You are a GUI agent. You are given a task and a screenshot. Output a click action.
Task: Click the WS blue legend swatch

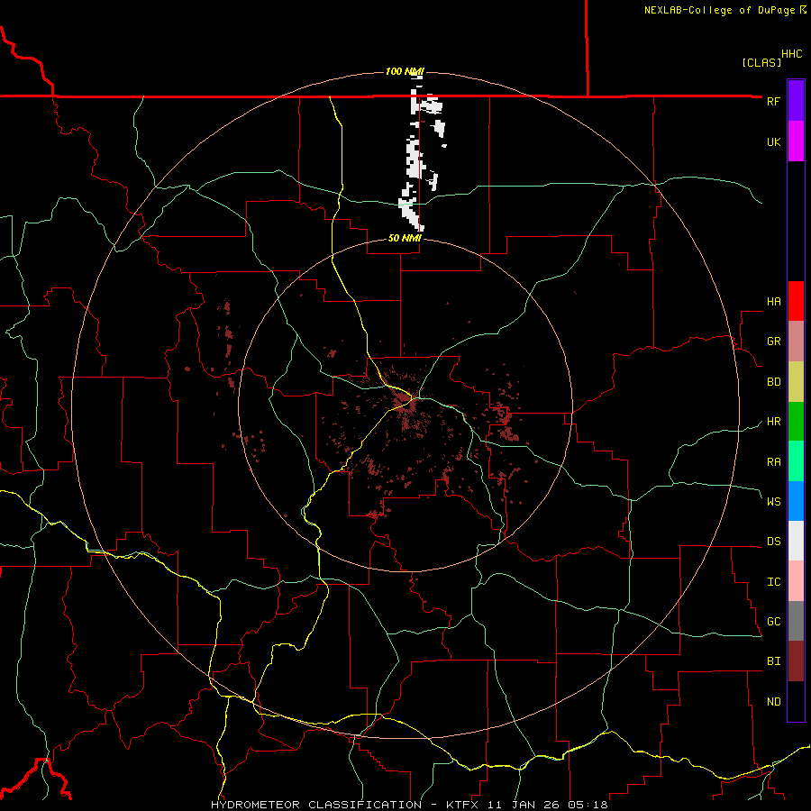click(796, 501)
